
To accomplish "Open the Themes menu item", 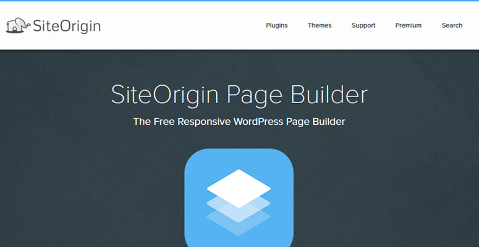I will [x=320, y=25].
